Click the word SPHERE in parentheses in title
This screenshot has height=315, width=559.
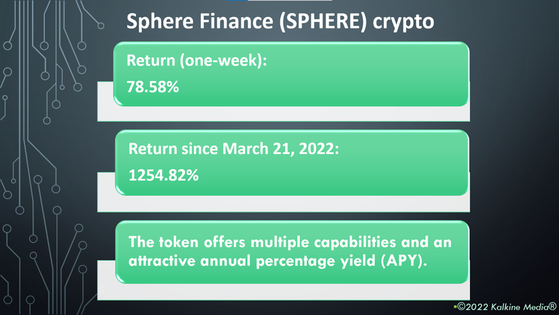[323, 21]
